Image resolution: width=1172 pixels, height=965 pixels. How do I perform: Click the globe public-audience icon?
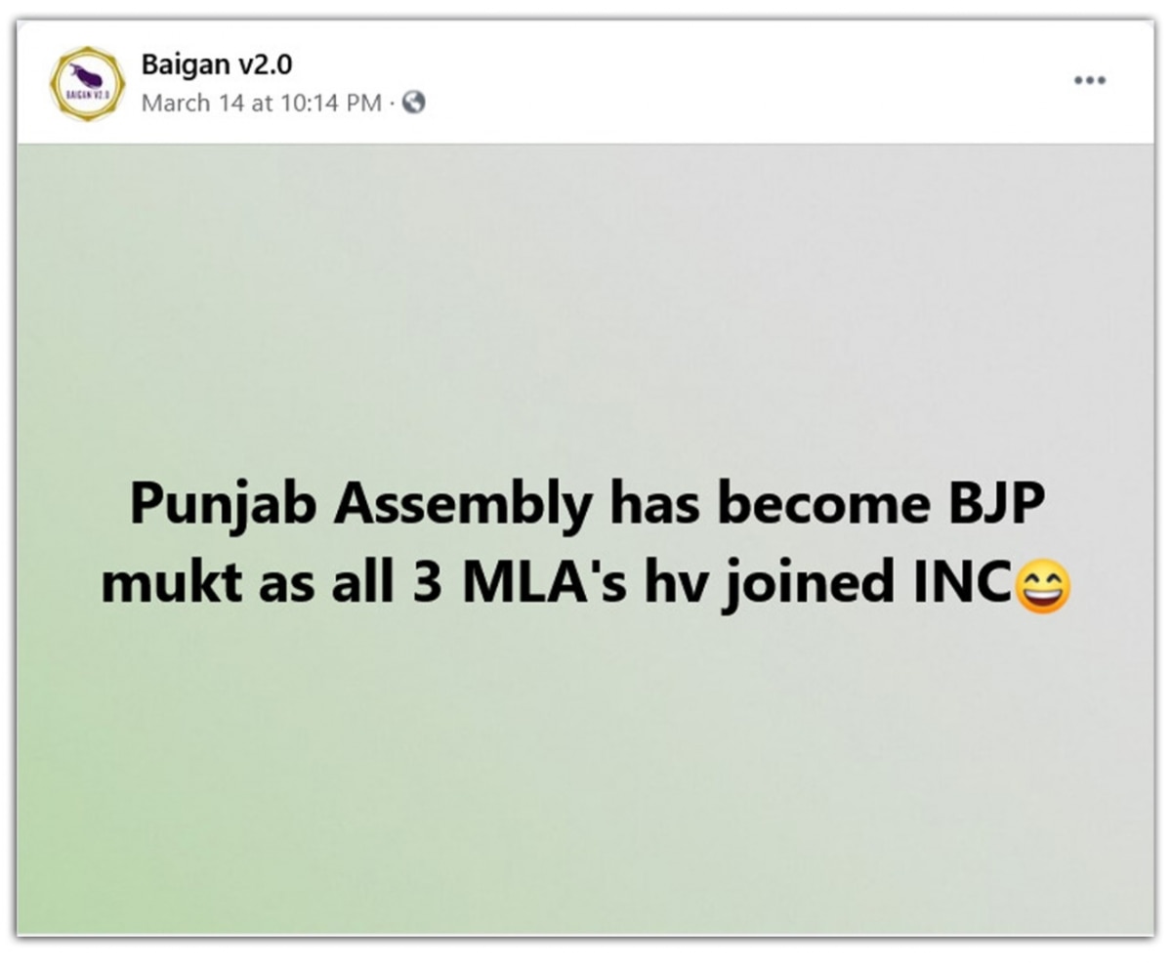414,102
